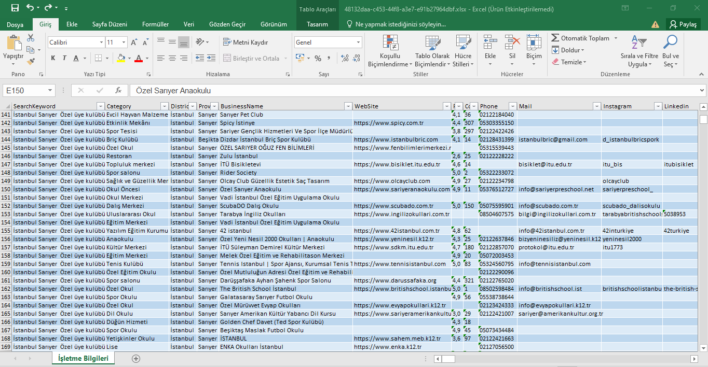708x367 pixels.
Task: Open the Dosya menu
Action: pos(15,24)
